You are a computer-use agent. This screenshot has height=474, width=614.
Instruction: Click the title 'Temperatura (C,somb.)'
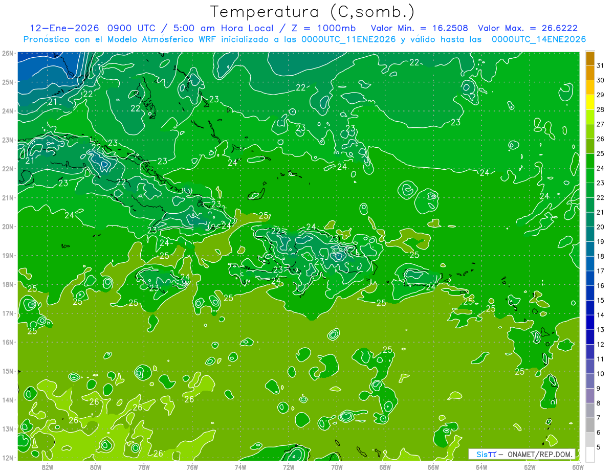[x=312, y=12]
